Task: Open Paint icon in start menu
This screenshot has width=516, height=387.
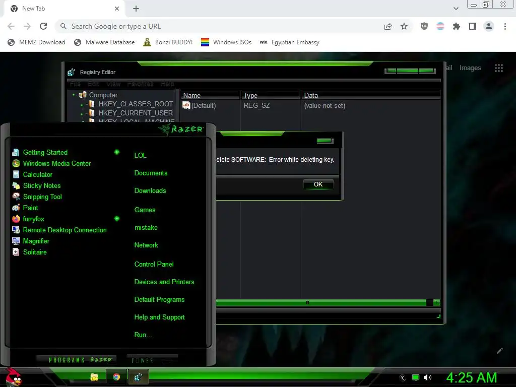Action: (16, 208)
